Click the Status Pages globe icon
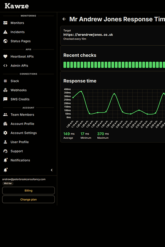The image size is (165, 247). (x=5, y=41)
